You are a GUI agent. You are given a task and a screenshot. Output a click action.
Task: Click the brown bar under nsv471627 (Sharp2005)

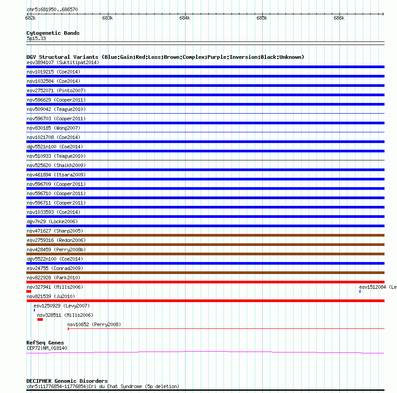tap(205, 235)
